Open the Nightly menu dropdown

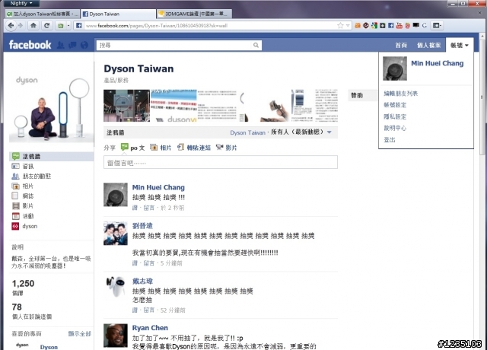(x=21, y=3)
